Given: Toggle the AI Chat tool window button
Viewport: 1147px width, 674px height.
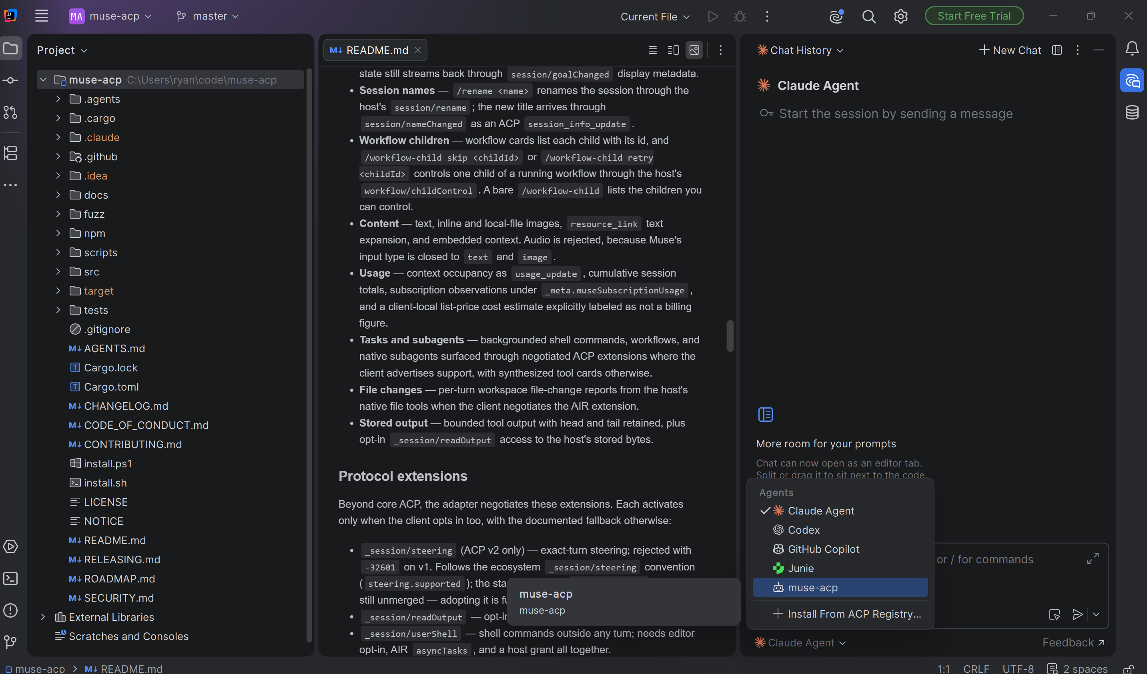Looking at the screenshot, I should tap(1132, 80).
